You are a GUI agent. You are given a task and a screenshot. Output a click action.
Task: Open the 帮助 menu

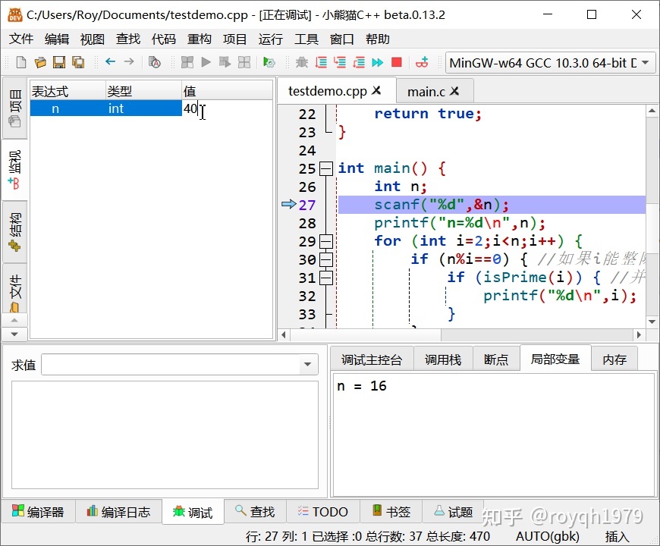pos(378,39)
